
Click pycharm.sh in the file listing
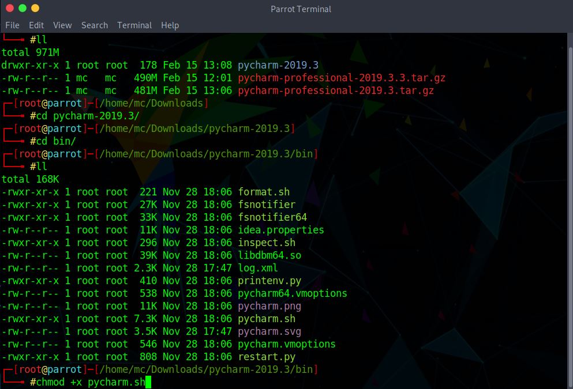pos(267,319)
